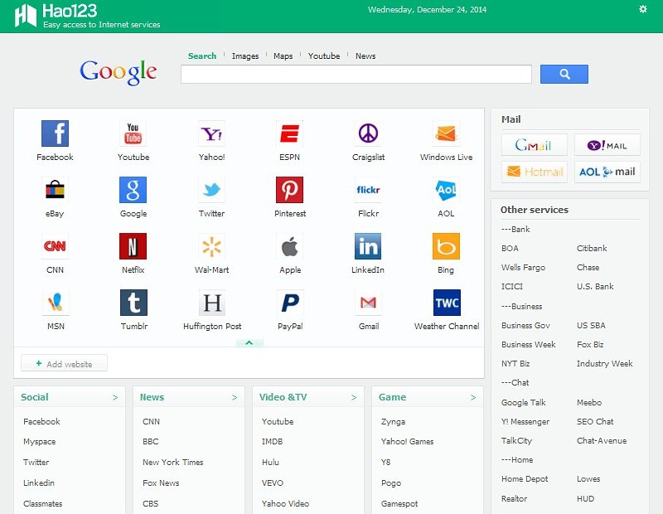Switch to the News search tab
Viewport: 663px width, 514px height.
tap(365, 56)
